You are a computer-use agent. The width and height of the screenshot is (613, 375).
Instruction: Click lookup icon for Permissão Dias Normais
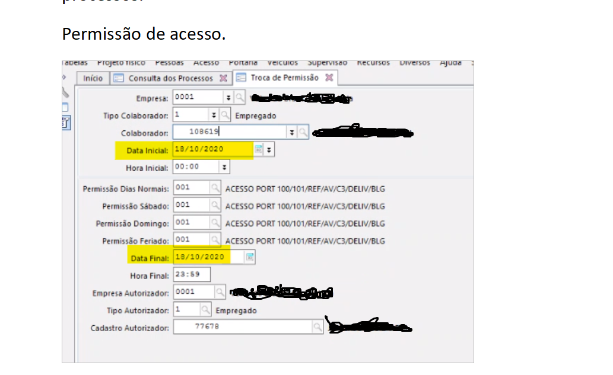(x=214, y=188)
